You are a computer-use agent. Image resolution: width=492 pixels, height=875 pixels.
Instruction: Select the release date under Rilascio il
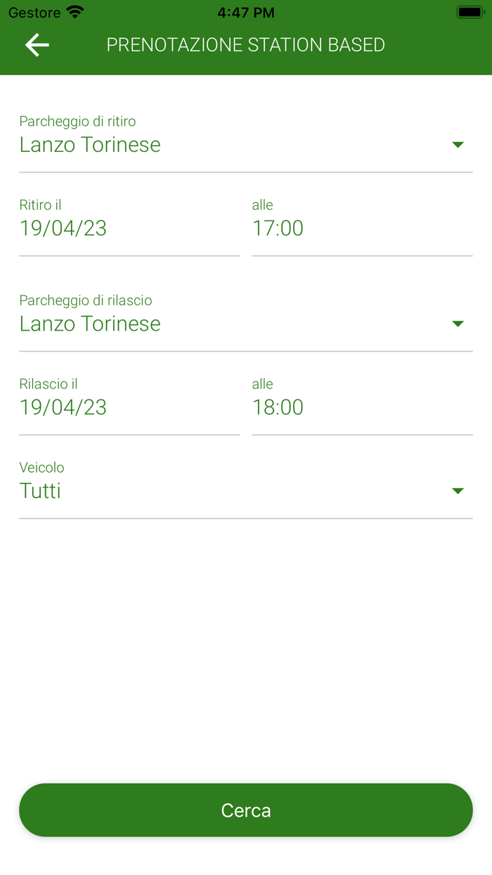(x=63, y=407)
